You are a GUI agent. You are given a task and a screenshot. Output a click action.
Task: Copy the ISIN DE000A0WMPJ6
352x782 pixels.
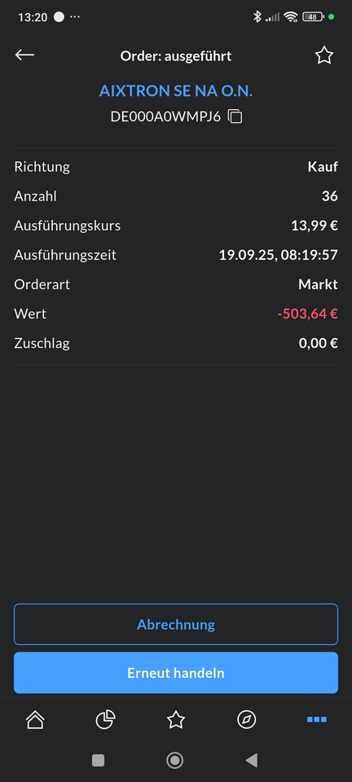coord(235,116)
